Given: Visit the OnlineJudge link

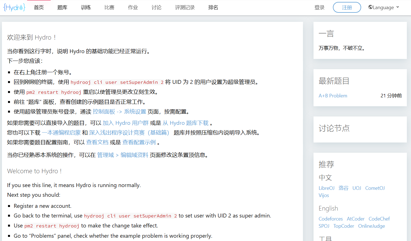Looking at the screenshot, I should (x=371, y=226).
